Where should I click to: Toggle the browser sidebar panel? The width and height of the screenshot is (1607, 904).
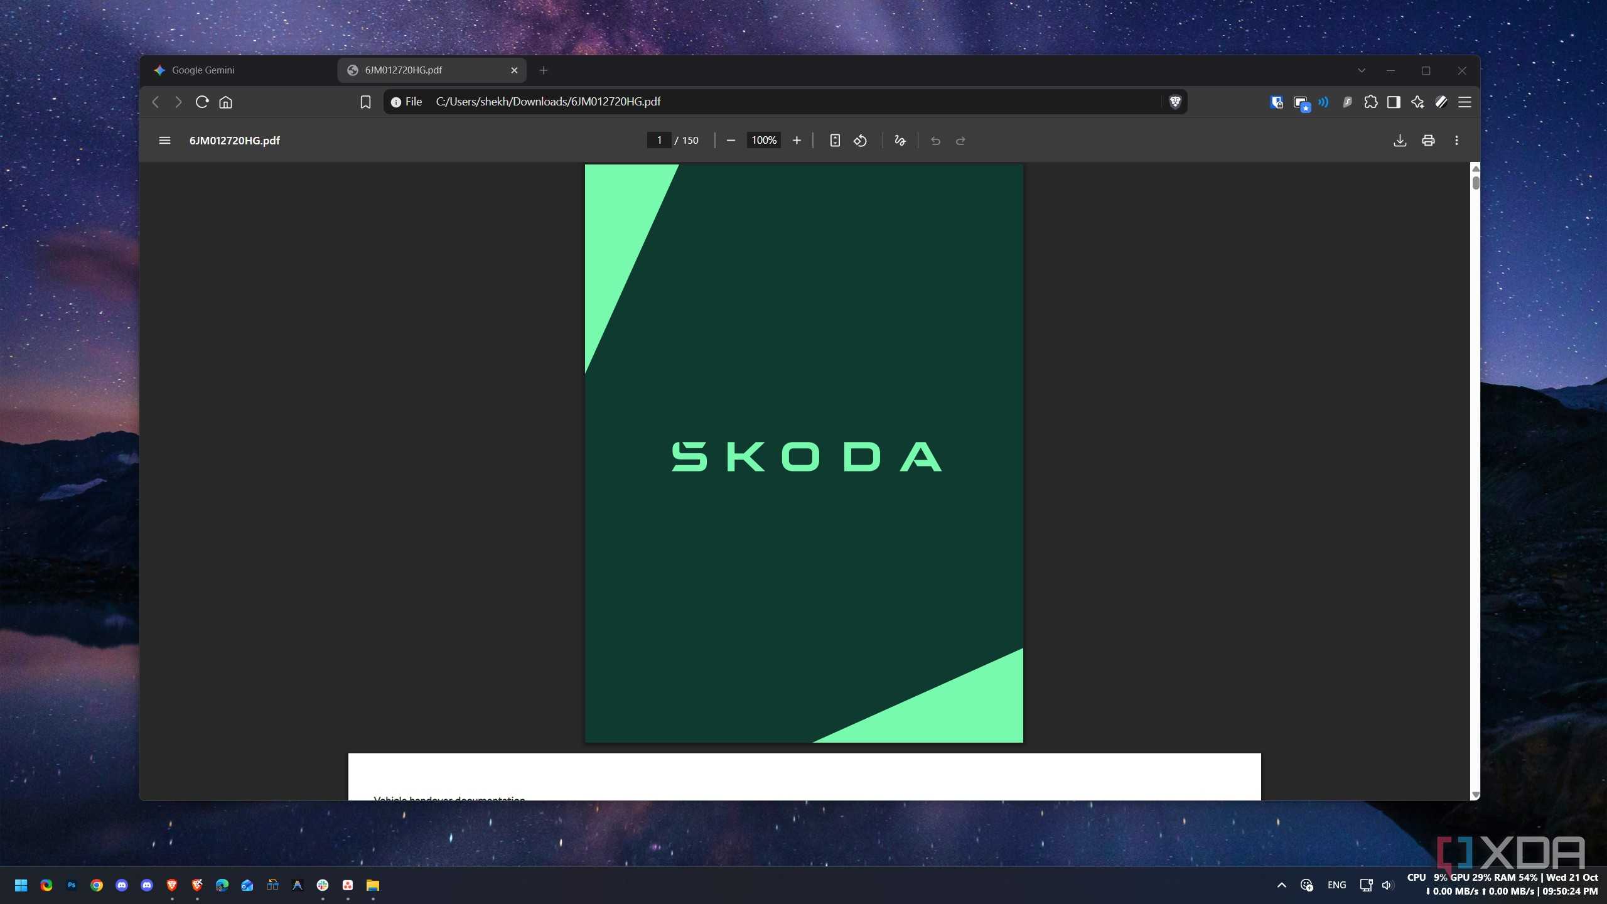pos(1394,102)
